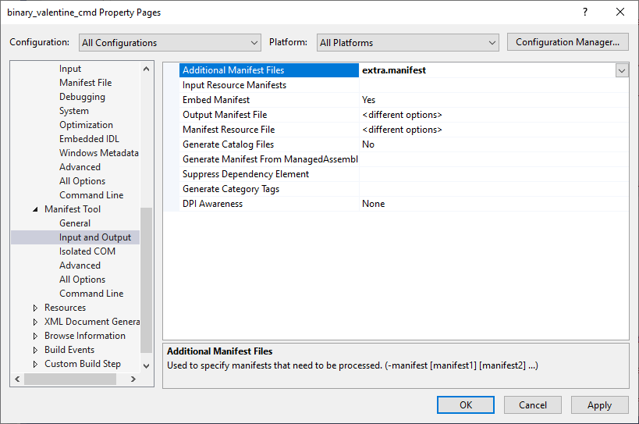The image size is (639, 424).
Task: Click the tree horizontal scrollbar thumb
Action: 70,379
